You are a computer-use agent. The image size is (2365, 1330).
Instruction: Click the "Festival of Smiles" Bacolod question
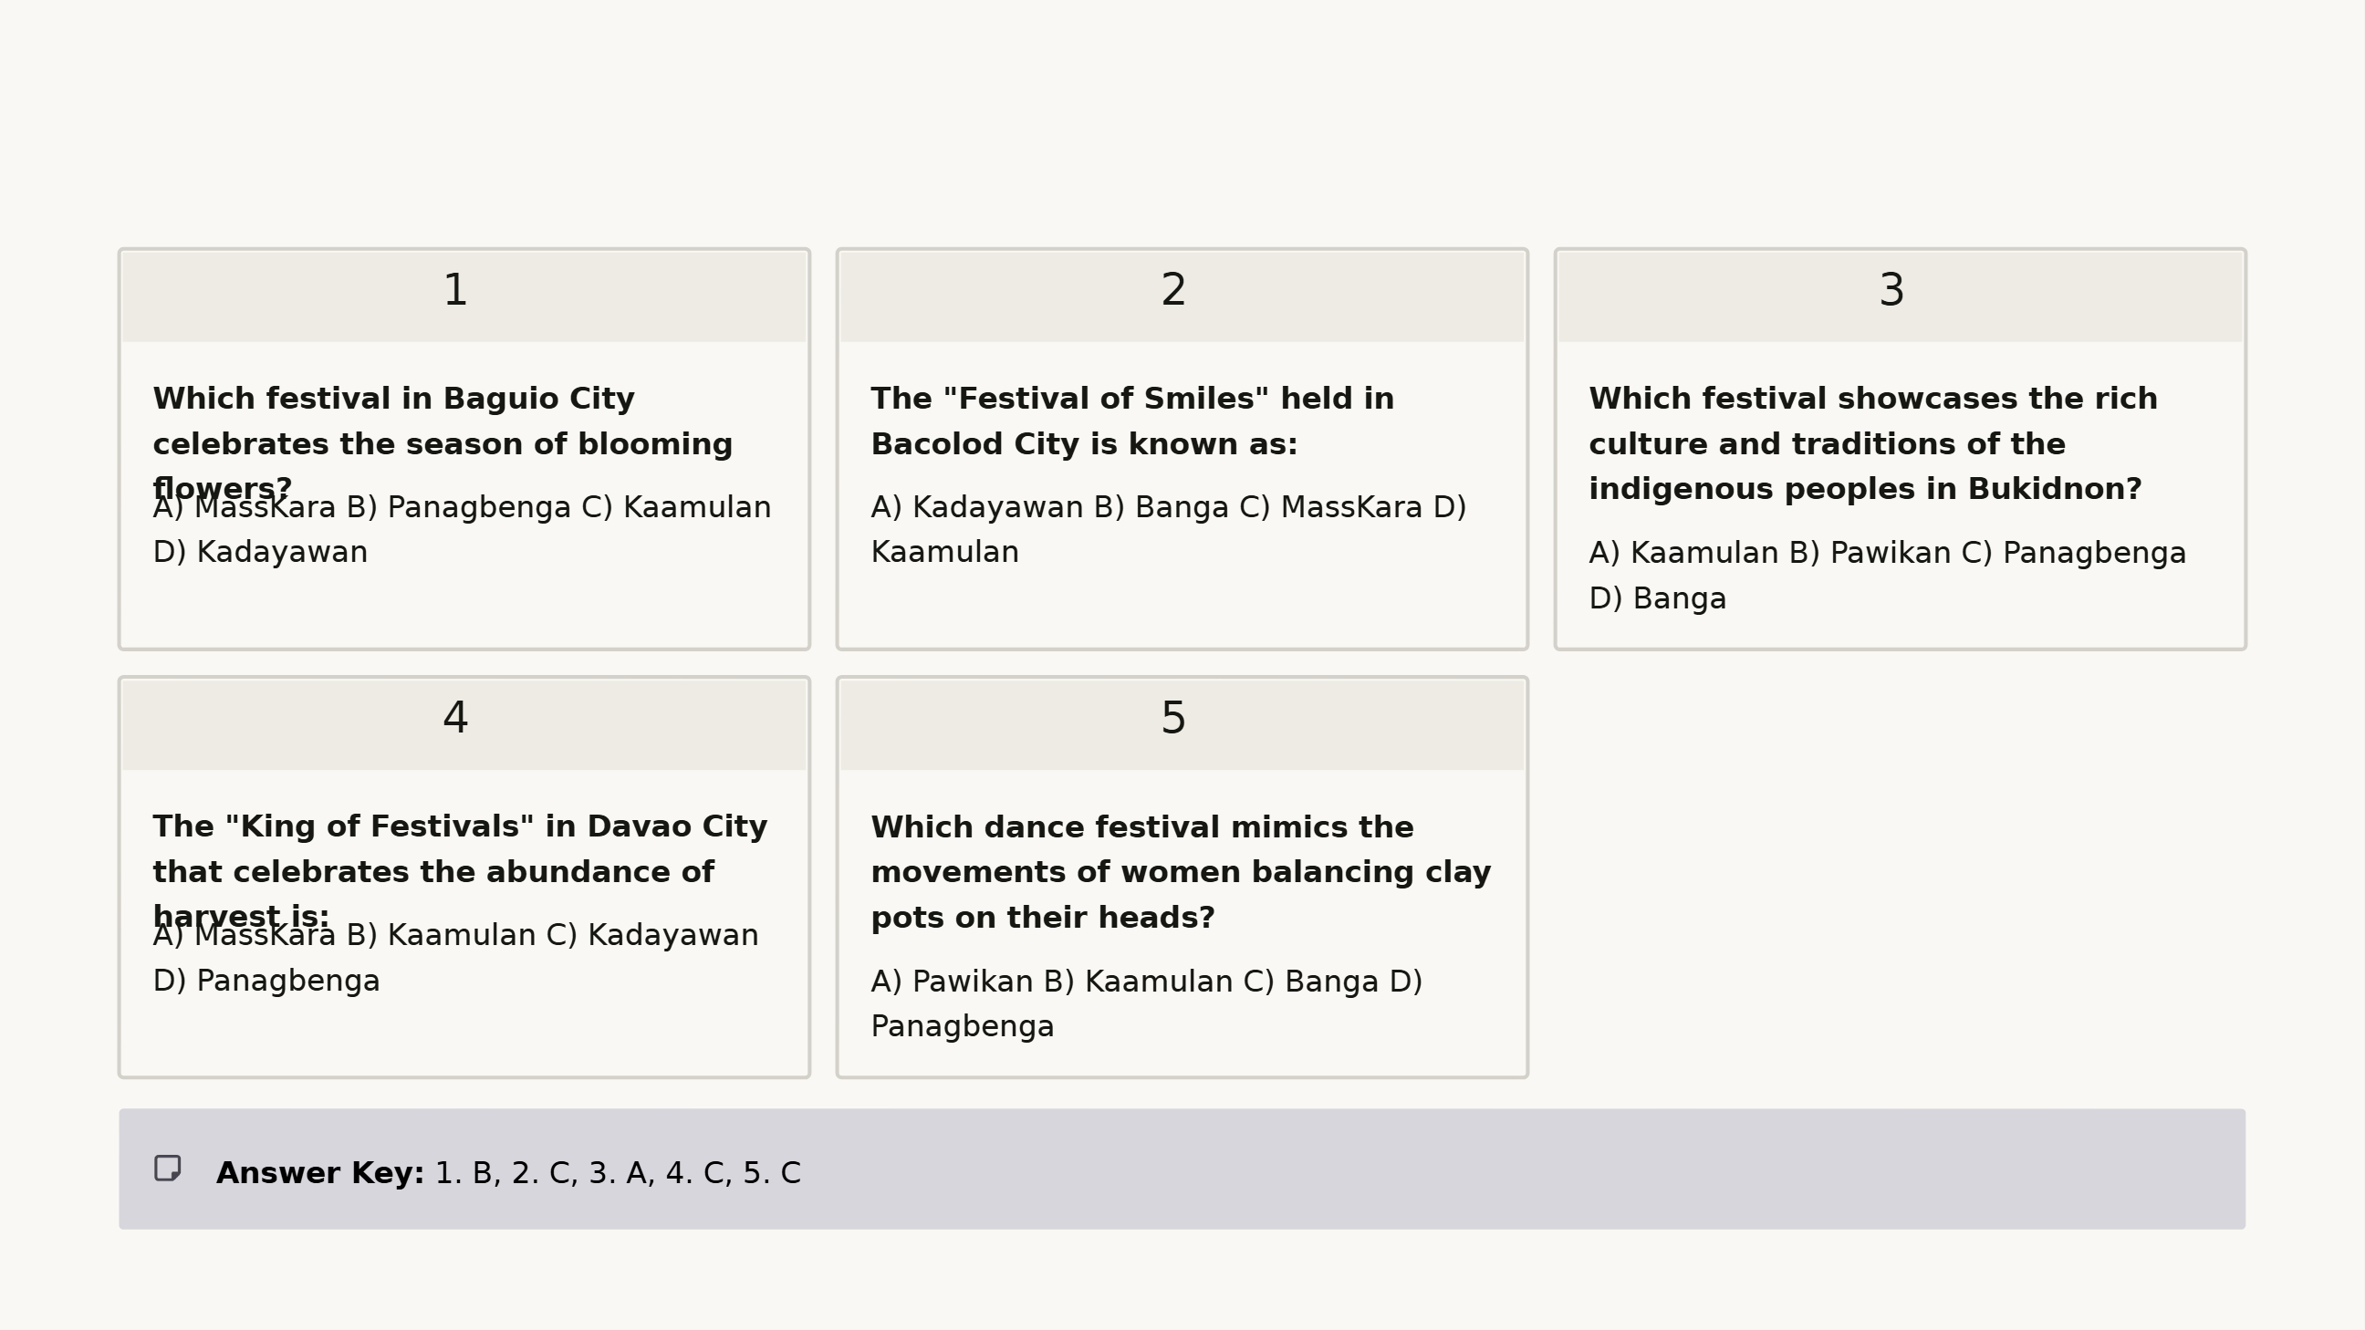point(1132,421)
